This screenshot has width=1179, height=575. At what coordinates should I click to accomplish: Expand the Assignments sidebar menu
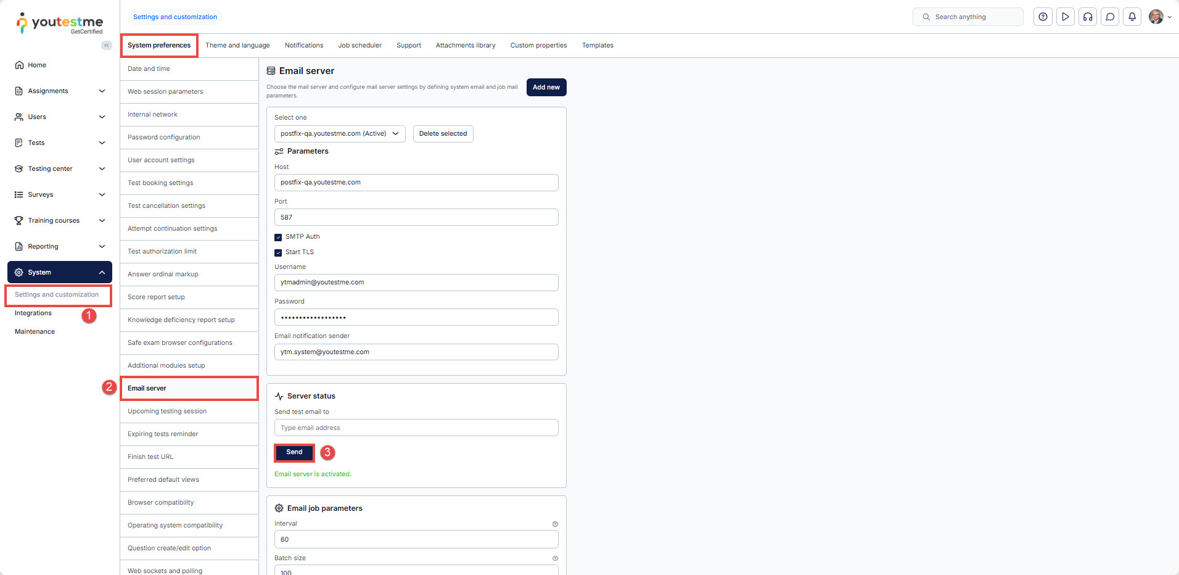[x=60, y=91]
